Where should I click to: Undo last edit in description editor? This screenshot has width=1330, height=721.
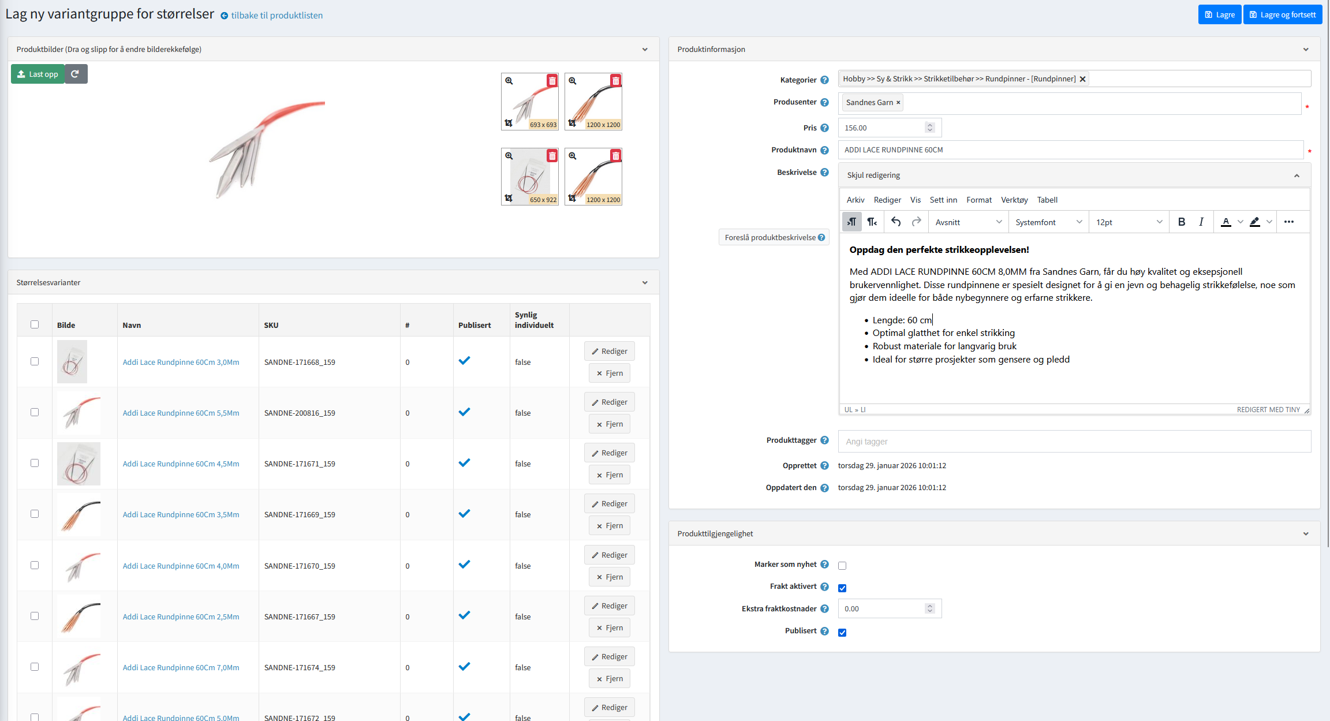tap(895, 222)
